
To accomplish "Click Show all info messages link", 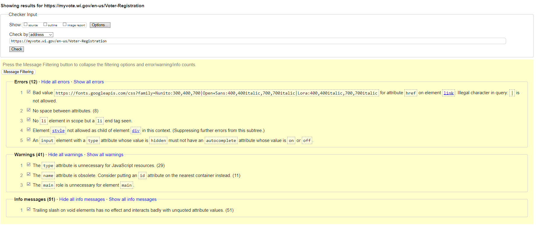I will 133,199.
